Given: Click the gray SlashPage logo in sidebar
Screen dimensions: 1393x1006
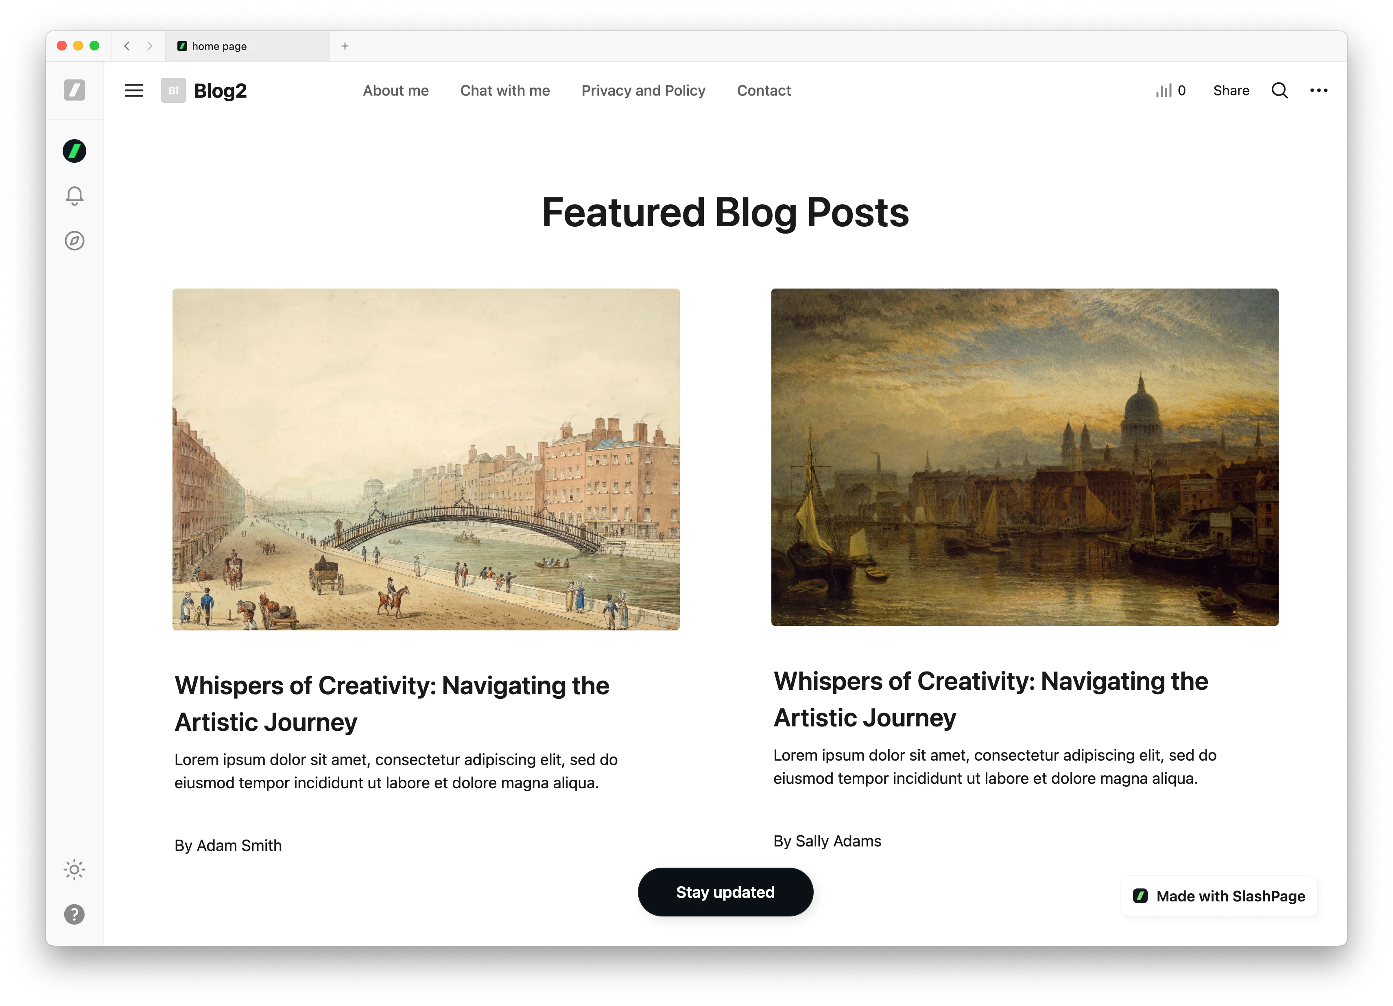Looking at the screenshot, I should [x=74, y=90].
